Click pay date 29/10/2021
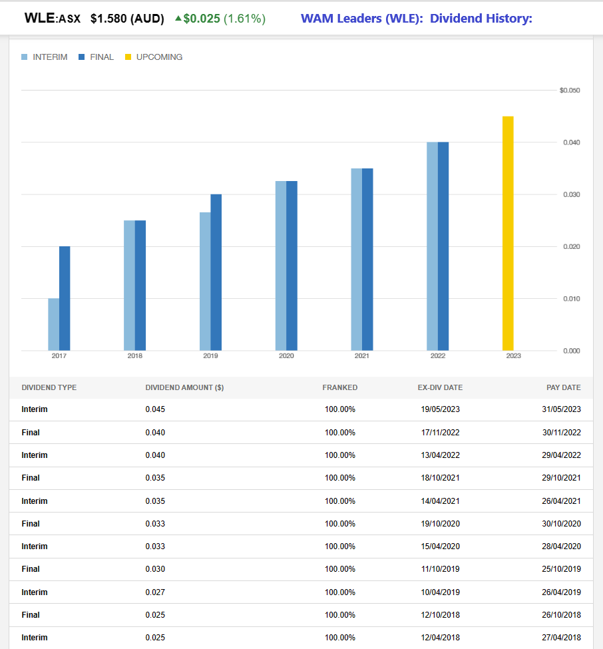603x649 pixels. tap(561, 478)
